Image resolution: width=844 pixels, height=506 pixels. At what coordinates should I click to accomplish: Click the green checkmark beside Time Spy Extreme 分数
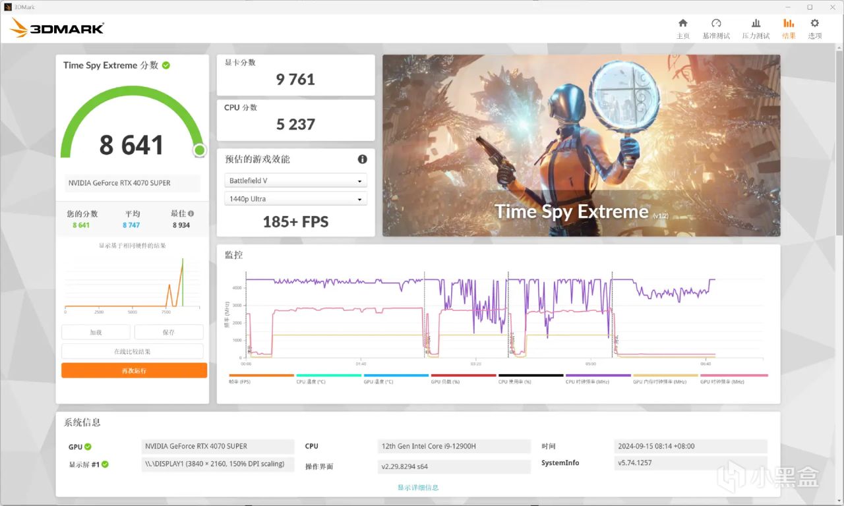pyautogui.click(x=166, y=65)
